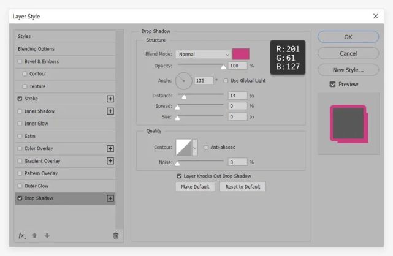The image size is (393, 256).
Task: Expand the Contour picker arrow
Action: (x=195, y=148)
